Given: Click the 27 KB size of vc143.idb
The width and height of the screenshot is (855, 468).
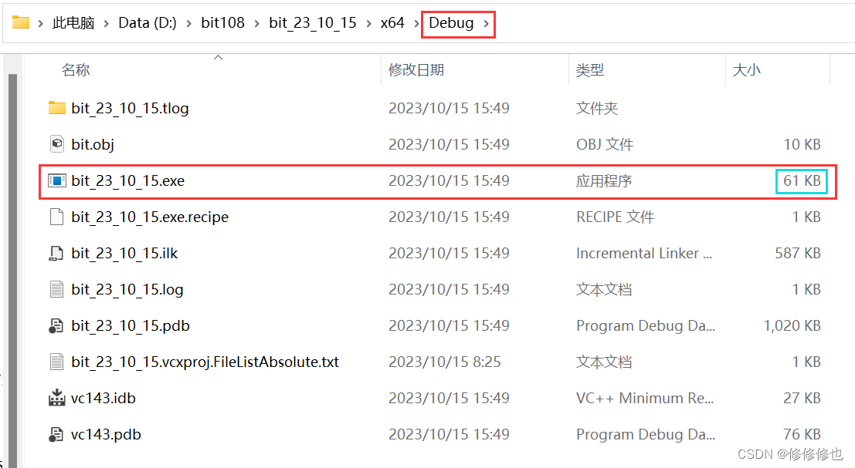Looking at the screenshot, I should 802,398.
